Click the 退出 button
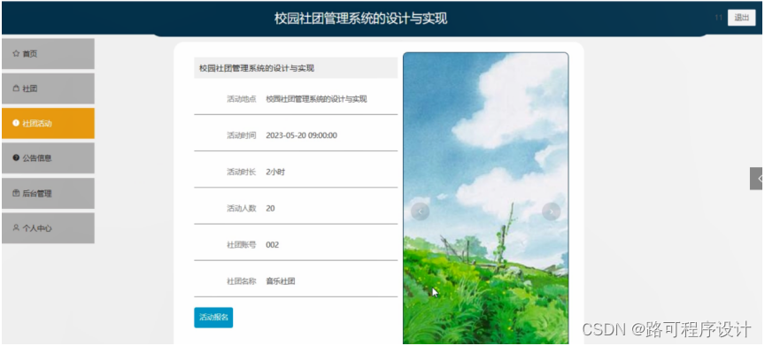765x346 pixels. (x=742, y=18)
